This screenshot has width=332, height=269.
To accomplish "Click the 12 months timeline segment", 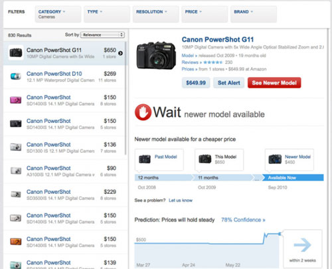I will (163, 177).
